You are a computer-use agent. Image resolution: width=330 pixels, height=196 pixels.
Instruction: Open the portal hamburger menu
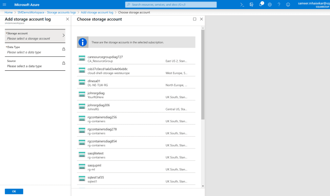(x=4, y=4)
